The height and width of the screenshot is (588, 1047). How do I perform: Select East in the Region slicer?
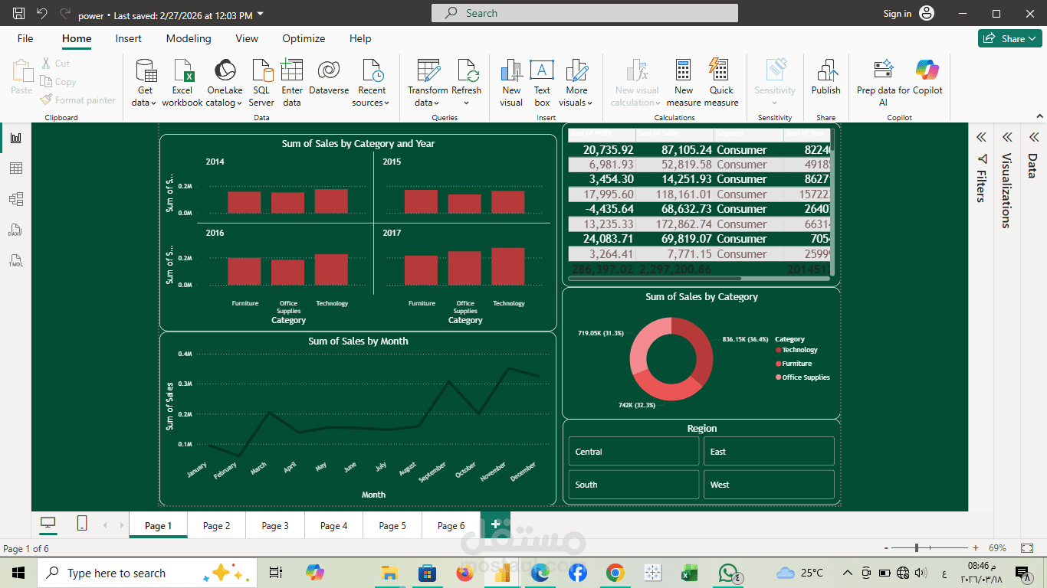pyautogui.click(x=768, y=451)
